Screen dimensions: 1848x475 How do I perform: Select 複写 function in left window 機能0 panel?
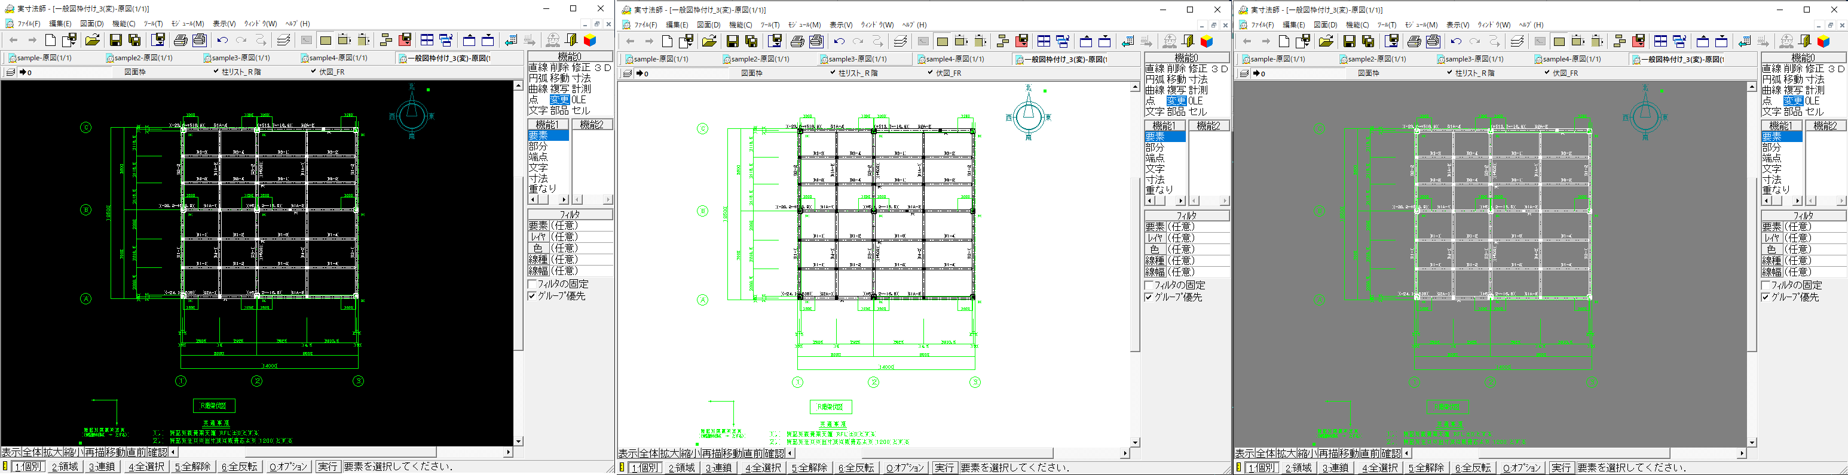point(559,89)
